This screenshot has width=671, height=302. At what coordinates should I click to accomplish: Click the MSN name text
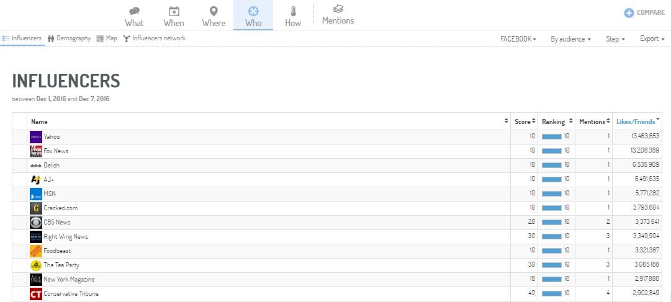50,193
